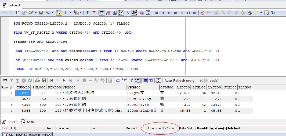Click the red flag database icon
Screen dimensions: 286x136
273,13
